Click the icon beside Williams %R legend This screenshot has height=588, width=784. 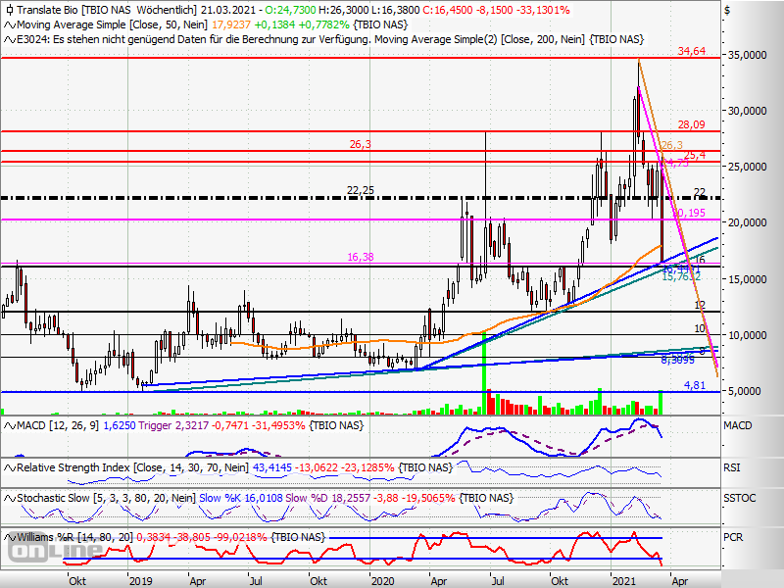pyautogui.click(x=9, y=536)
